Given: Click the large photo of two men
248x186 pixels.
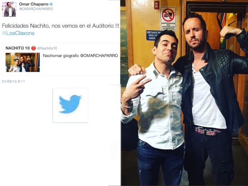Looking at the screenshot, I should point(184,93).
